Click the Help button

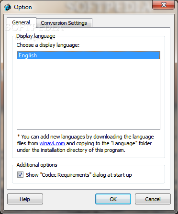click(x=25, y=199)
